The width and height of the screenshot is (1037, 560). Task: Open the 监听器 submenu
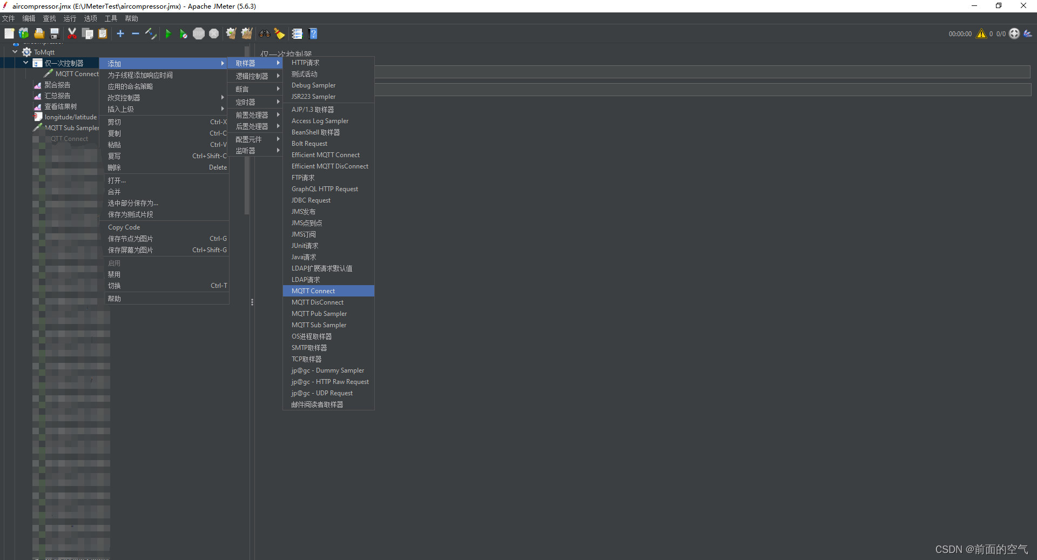coord(255,151)
